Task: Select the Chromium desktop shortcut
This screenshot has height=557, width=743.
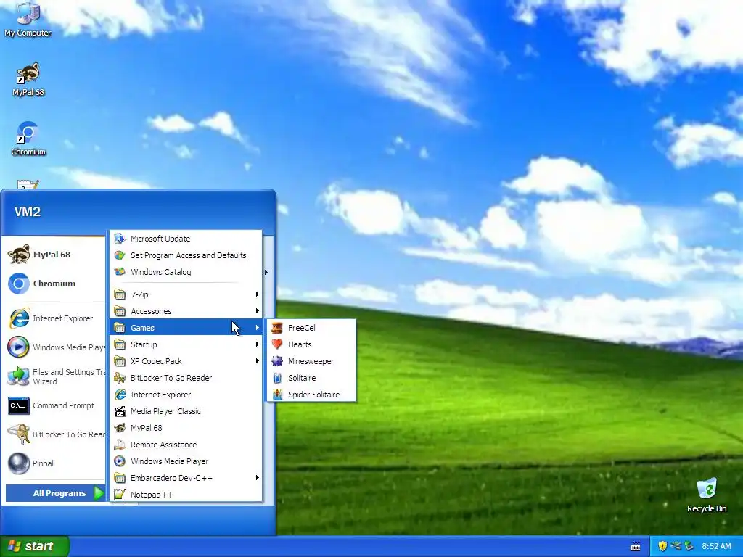Action: click(28, 139)
